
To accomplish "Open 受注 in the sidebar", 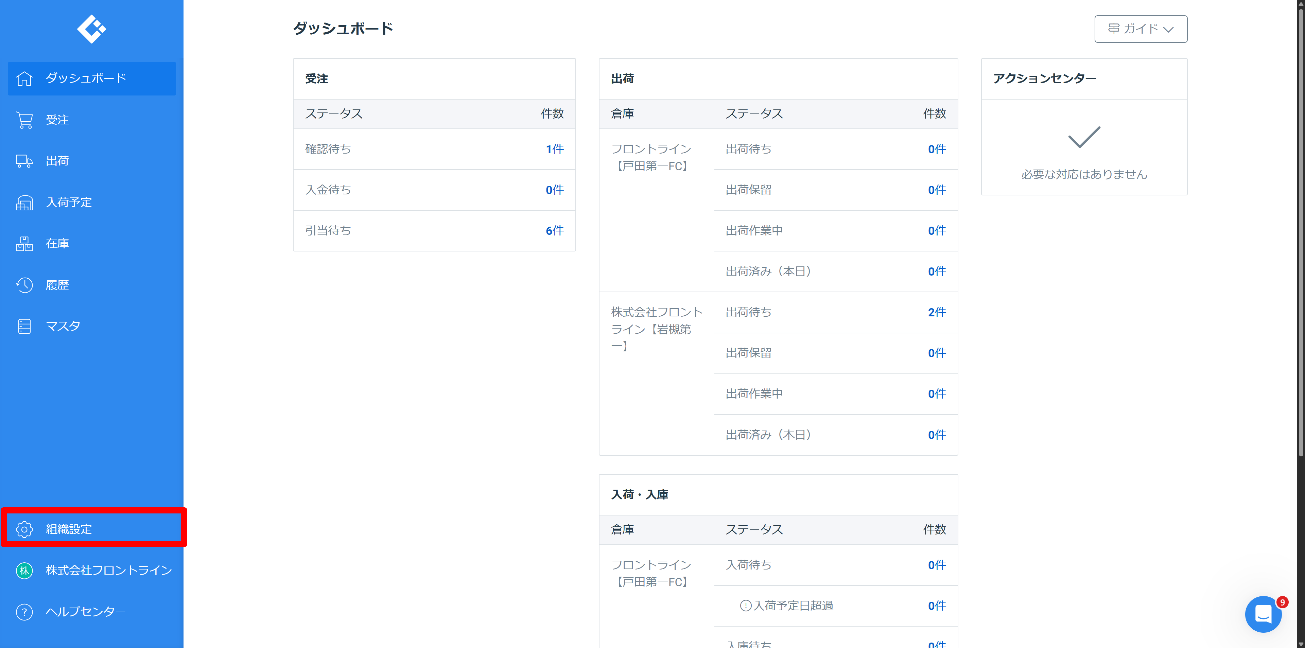I will (92, 120).
